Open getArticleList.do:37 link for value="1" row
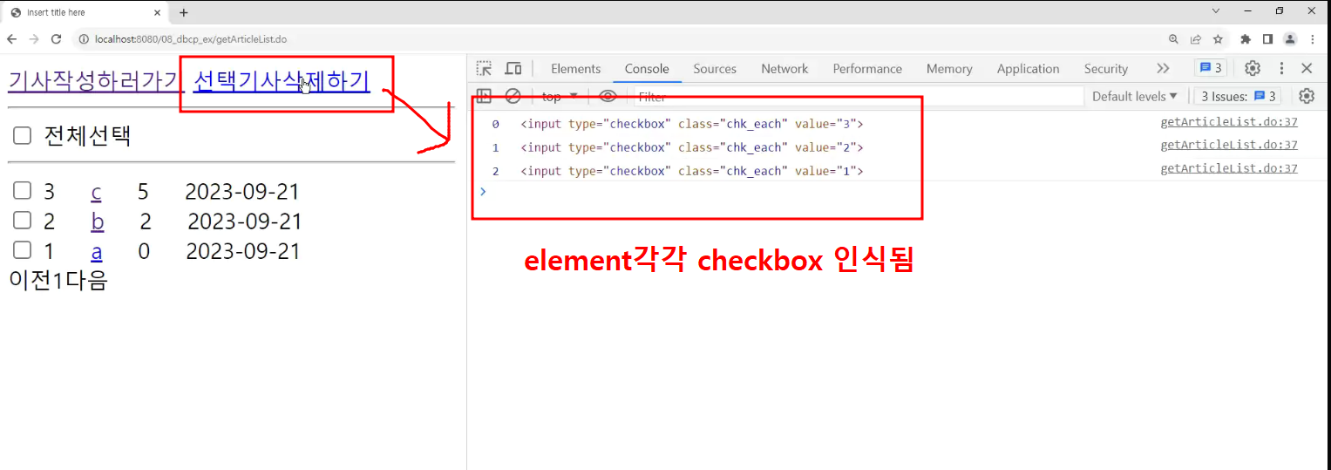Screen dimensions: 1331x470 coord(1229,168)
